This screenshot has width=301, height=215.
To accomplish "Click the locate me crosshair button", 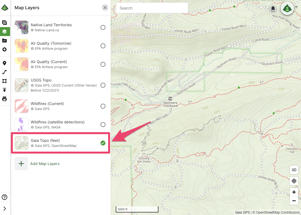I will pyautogui.click(x=294, y=181).
